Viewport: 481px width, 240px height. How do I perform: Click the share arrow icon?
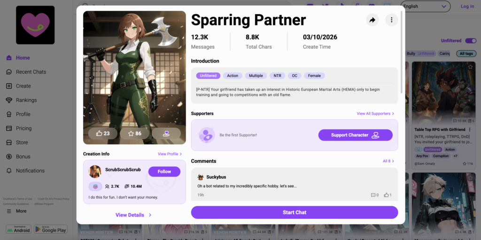[372, 20]
